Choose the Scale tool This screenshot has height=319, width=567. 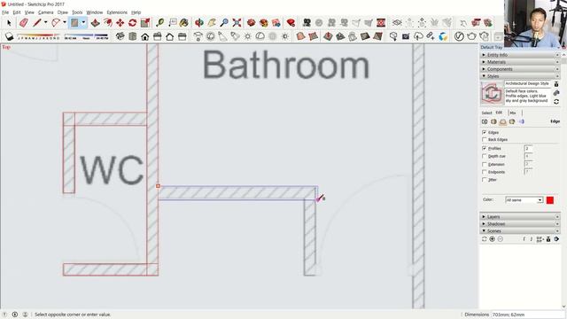coord(145,23)
